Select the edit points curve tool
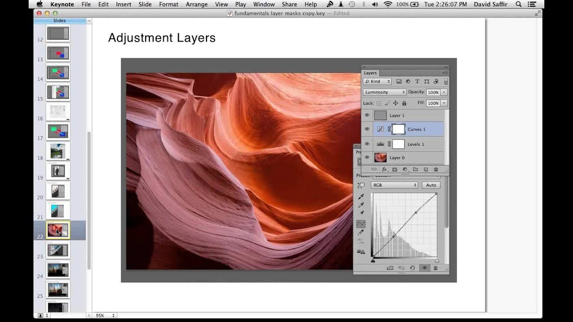573x322 pixels. pos(361,224)
